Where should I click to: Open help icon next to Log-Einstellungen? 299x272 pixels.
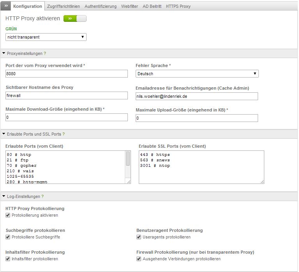[x=42, y=196]
